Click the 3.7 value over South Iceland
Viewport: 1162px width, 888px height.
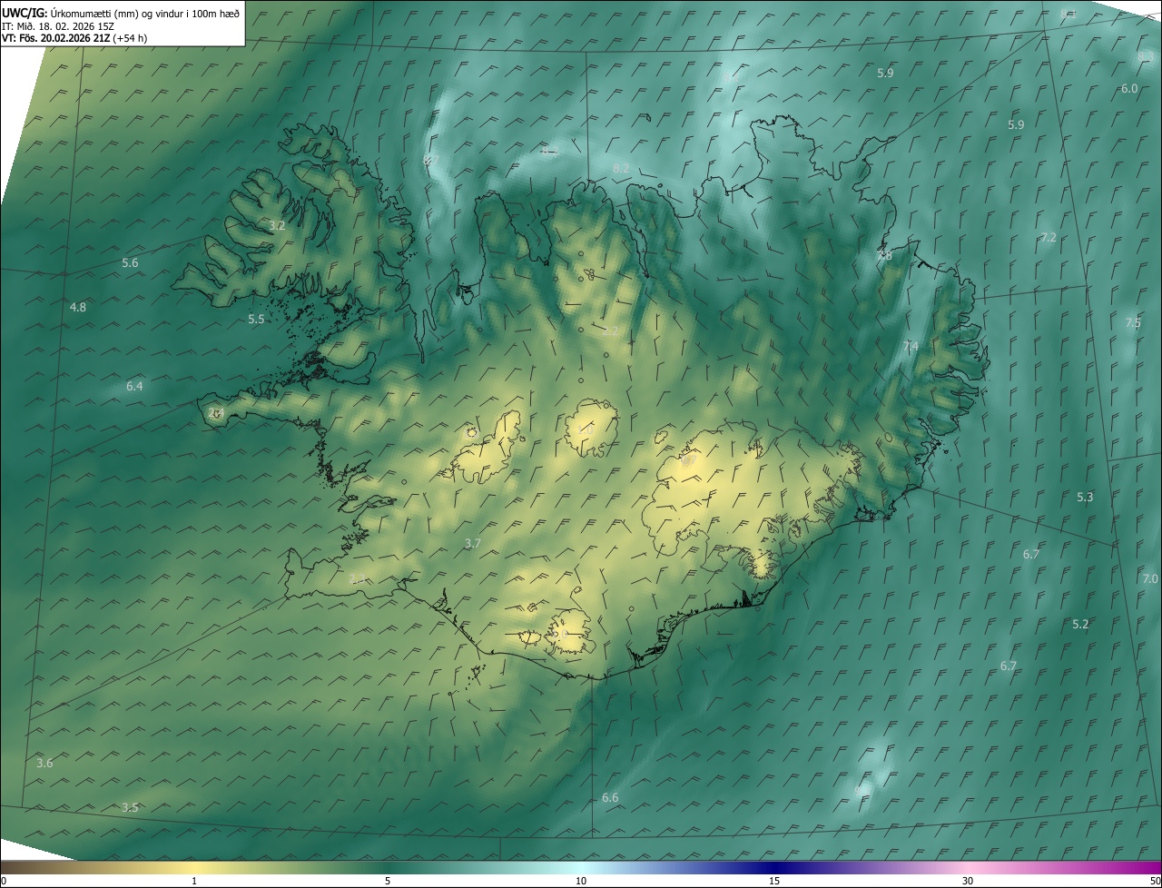[x=472, y=543]
